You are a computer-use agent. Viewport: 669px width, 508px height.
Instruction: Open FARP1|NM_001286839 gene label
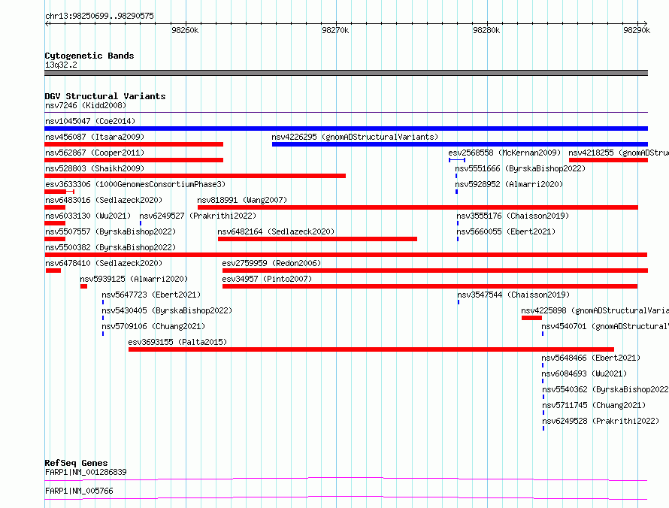86,472
